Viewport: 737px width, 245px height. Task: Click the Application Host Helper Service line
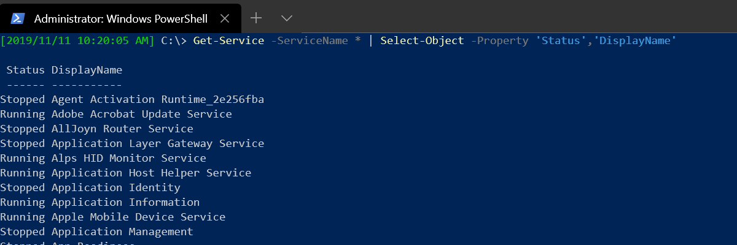tap(126, 173)
